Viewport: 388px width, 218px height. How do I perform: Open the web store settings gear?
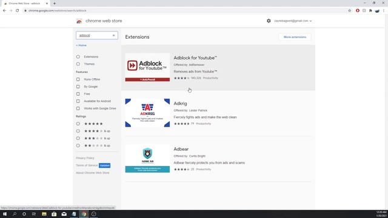(x=269, y=21)
